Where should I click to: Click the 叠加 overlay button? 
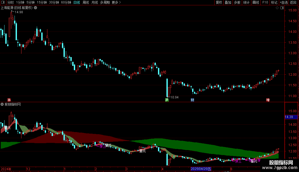click(228, 2)
